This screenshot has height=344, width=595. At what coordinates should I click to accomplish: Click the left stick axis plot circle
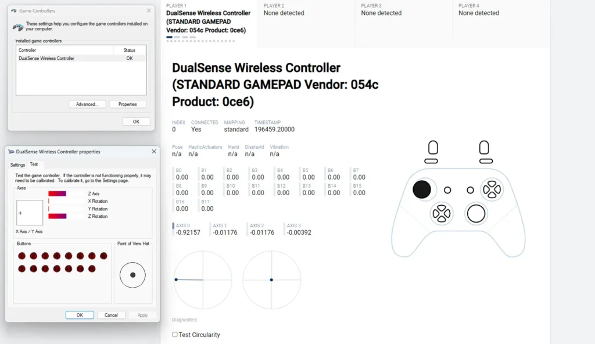click(x=203, y=280)
